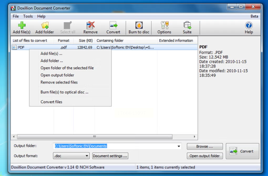Click the 'Format: .PDF' info text
The image size is (268, 176).
tap(211, 53)
